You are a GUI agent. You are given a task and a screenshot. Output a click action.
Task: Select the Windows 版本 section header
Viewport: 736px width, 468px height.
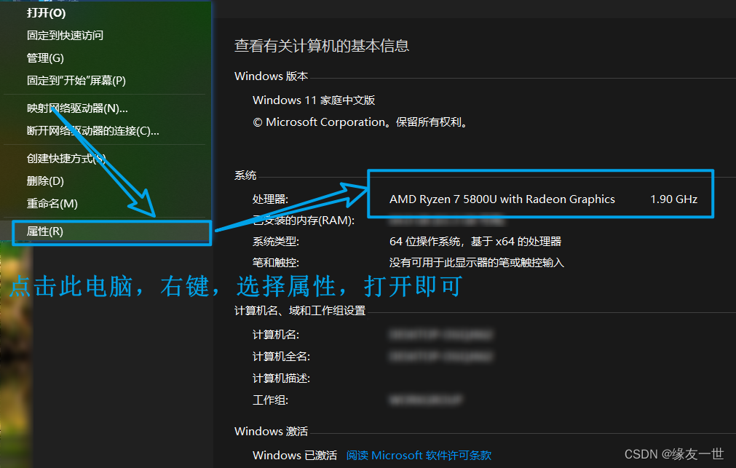pyautogui.click(x=271, y=76)
